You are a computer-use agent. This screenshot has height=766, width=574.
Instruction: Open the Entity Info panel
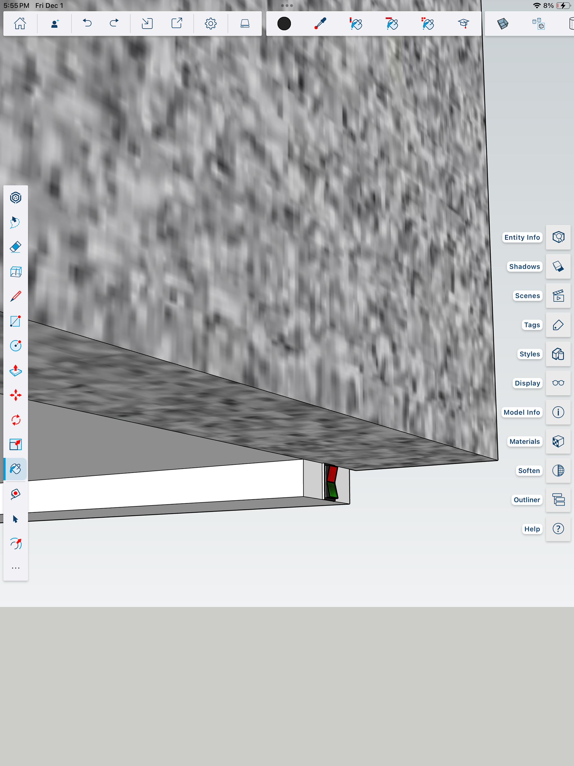[x=558, y=237]
